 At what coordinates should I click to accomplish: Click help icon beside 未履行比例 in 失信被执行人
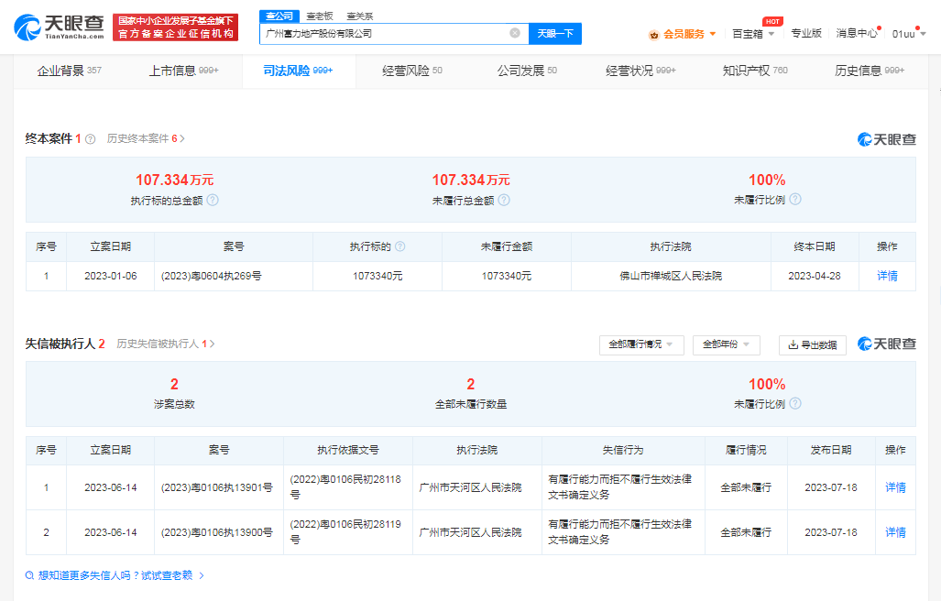coord(795,404)
